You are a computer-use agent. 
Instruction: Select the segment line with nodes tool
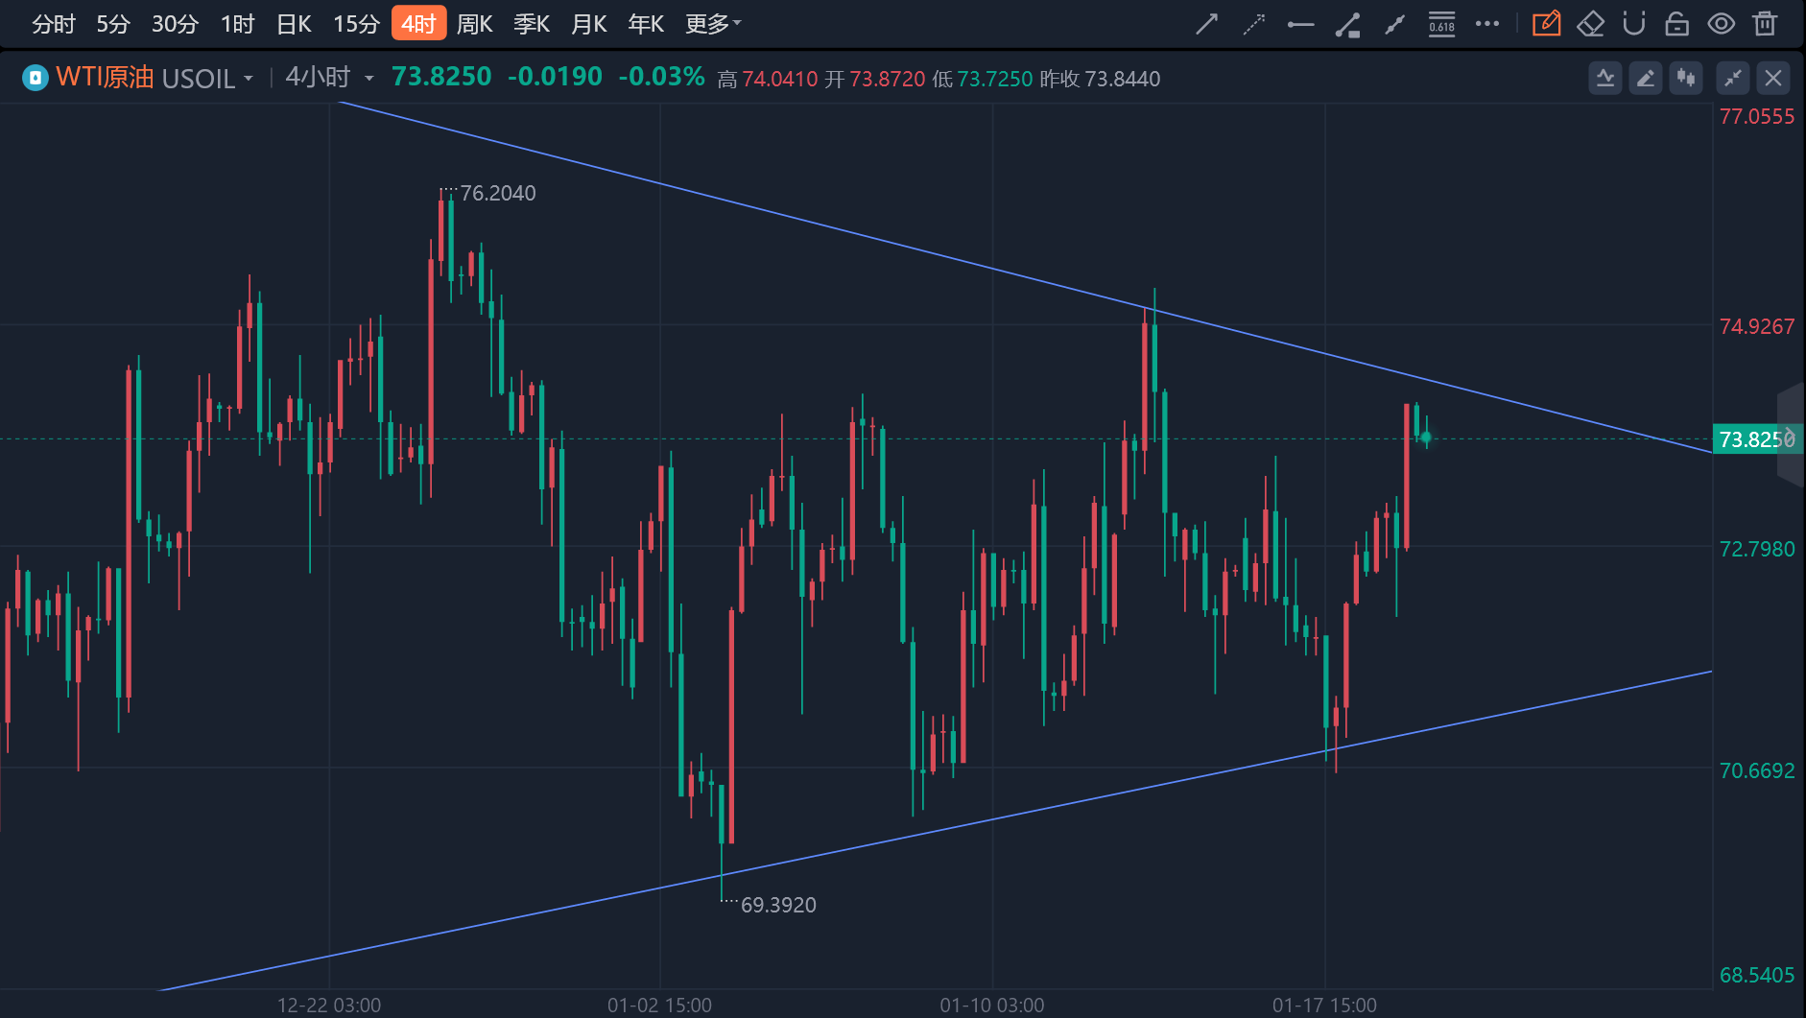click(1394, 24)
